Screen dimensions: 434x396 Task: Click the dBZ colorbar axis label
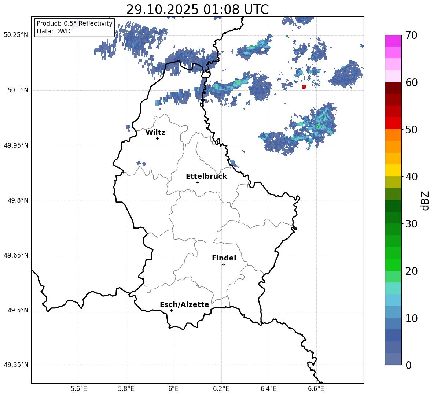(426, 200)
